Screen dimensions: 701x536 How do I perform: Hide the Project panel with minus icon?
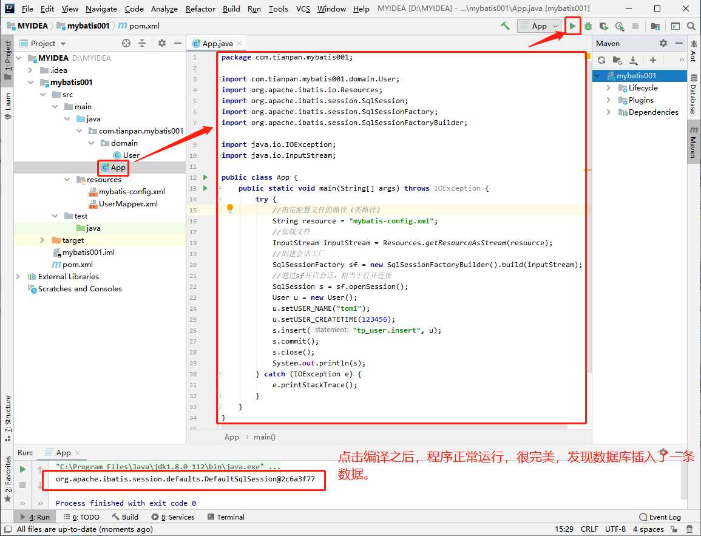pos(177,43)
